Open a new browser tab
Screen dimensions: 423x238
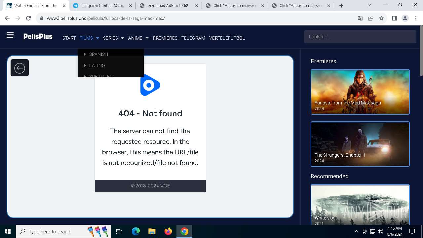coord(341,6)
